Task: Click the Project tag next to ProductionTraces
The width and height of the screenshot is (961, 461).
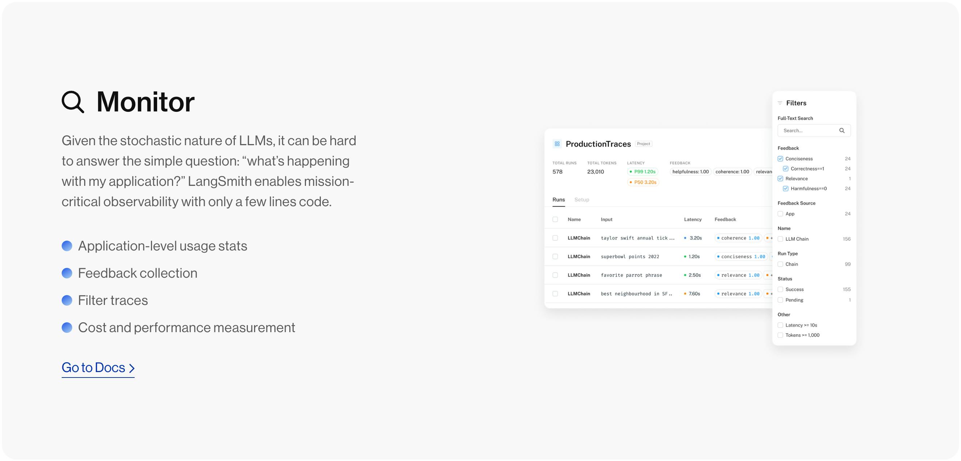Action: (643, 144)
